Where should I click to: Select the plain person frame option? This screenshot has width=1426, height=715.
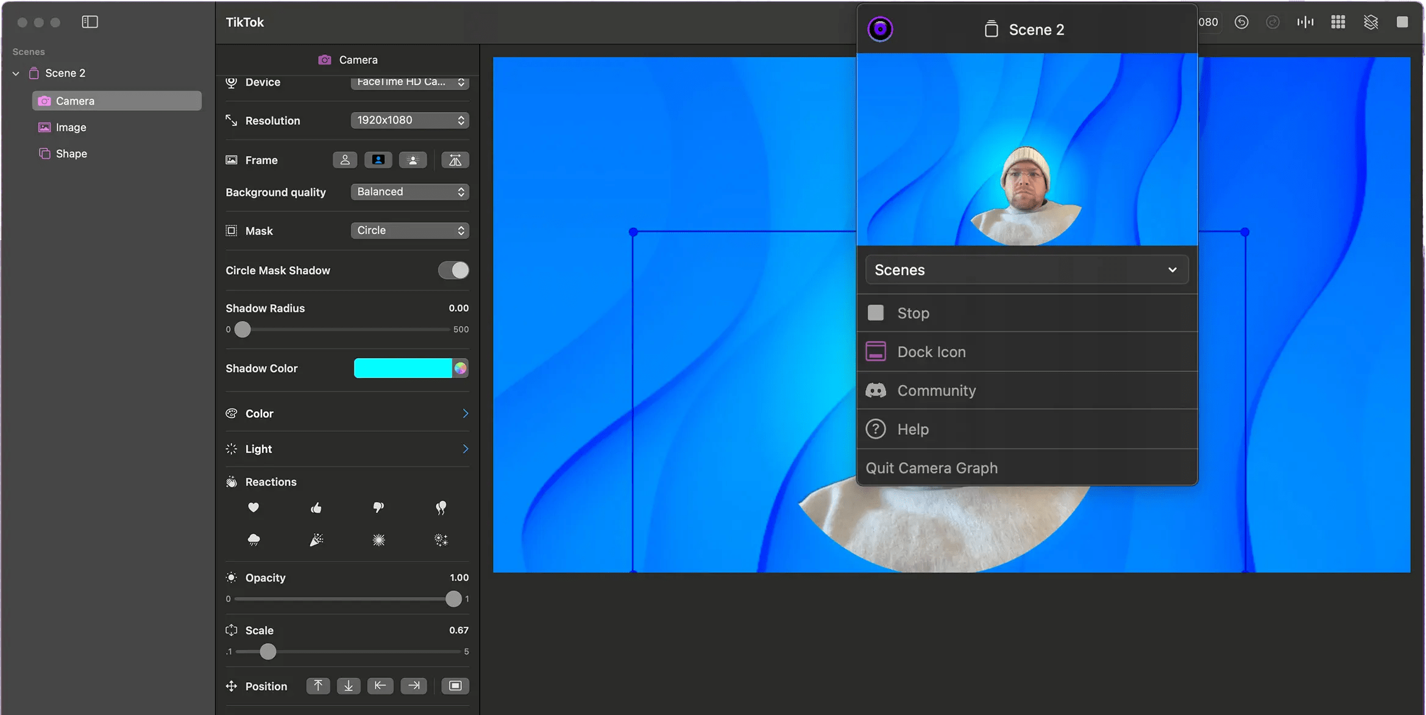coord(345,160)
